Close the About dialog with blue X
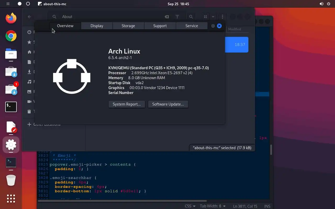Viewport: 335px width, 209px height. pyautogui.click(x=219, y=26)
